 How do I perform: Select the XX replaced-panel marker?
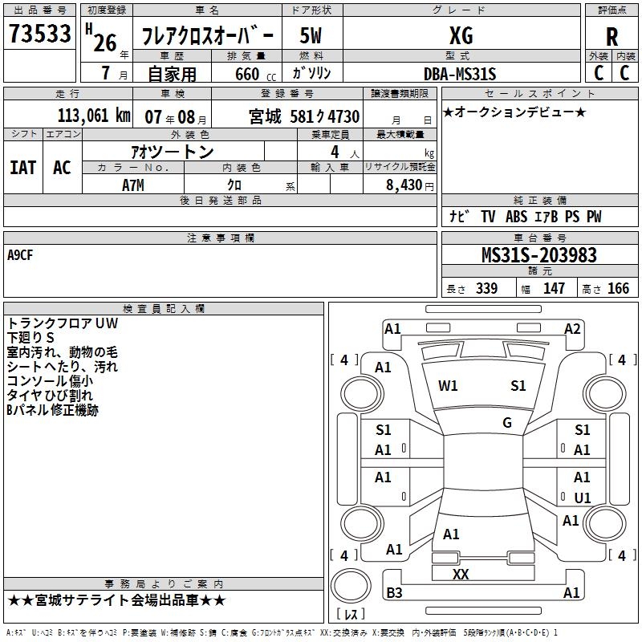(x=461, y=575)
